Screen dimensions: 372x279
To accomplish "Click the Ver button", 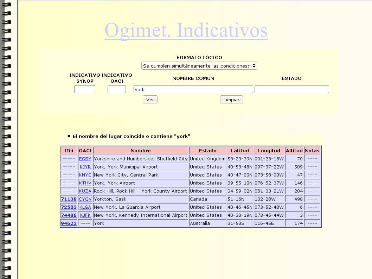I will pos(150,100).
